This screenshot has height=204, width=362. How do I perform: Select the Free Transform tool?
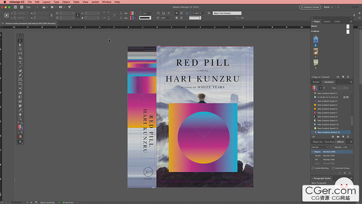[x=20, y=93]
